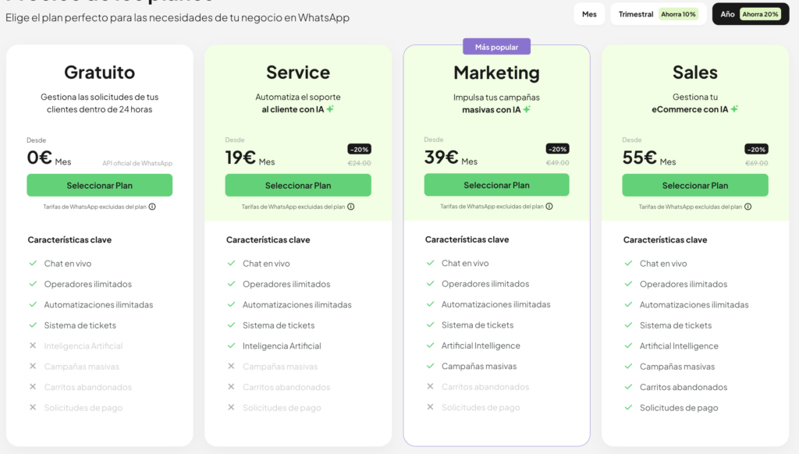Click info icon under Gratuito plan button
The width and height of the screenshot is (799, 454).
(x=152, y=207)
